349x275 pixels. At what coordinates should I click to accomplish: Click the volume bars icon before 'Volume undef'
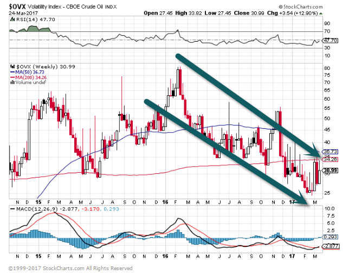click(x=12, y=82)
